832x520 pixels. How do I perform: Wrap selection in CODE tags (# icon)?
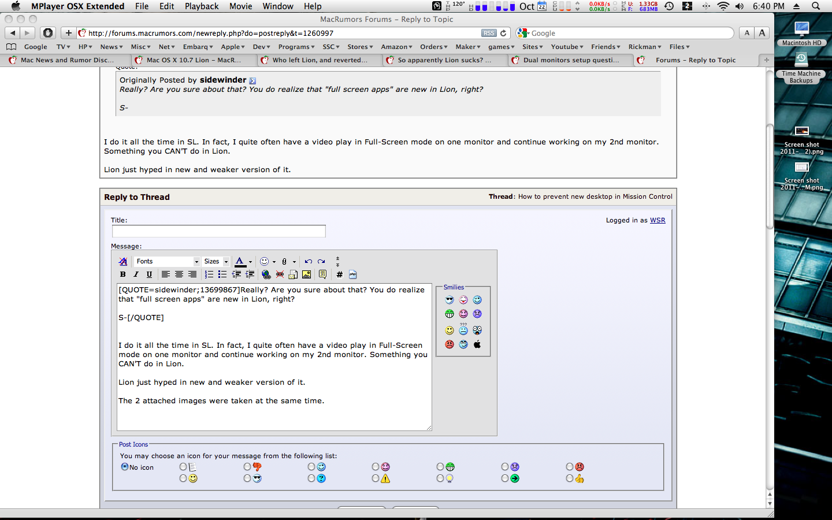tap(339, 274)
